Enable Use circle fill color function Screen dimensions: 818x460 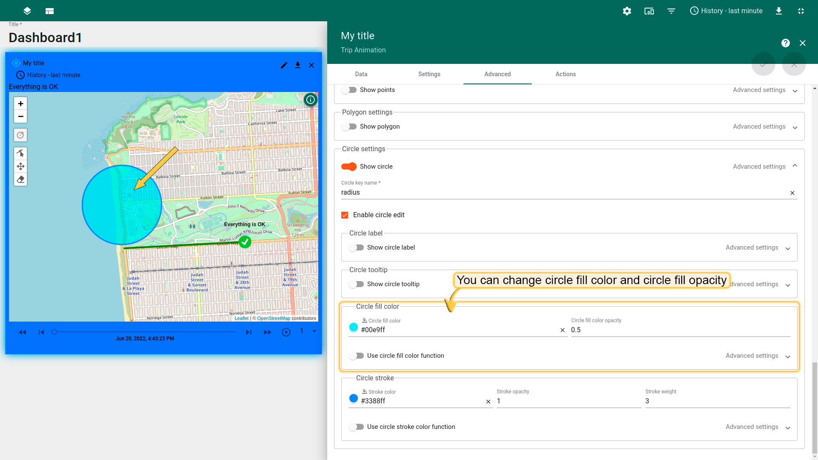pyautogui.click(x=356, y=356)
